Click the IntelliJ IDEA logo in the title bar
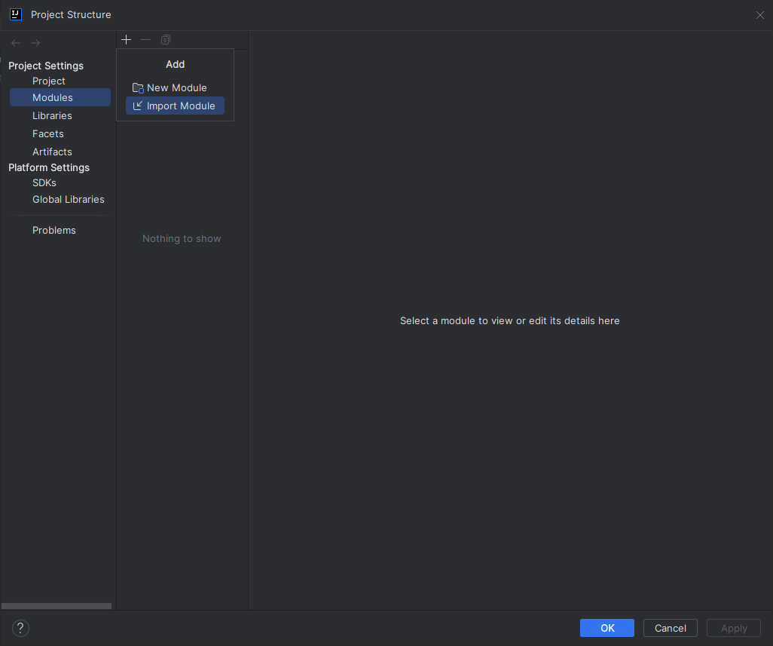773x646 pixels. (15, 14)
